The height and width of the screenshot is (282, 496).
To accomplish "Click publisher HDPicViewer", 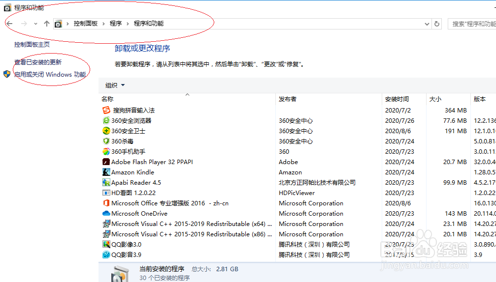I will (x=297, y=193).
